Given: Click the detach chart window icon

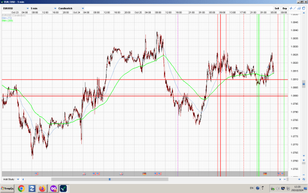Looking at the screenshot, I should 304,8.
